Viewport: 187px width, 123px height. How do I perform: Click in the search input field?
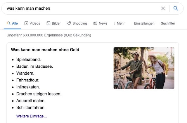tap(82, 8)
